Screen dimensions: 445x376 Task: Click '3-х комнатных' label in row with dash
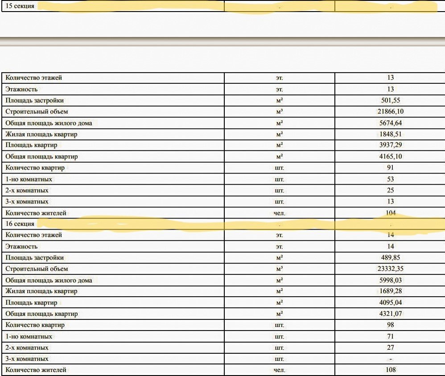click(27, 359)
